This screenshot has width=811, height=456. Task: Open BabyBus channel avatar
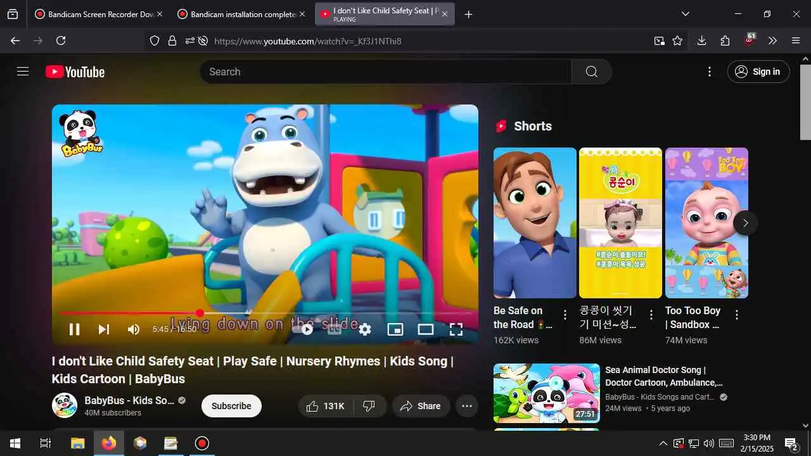pos(65,405)
